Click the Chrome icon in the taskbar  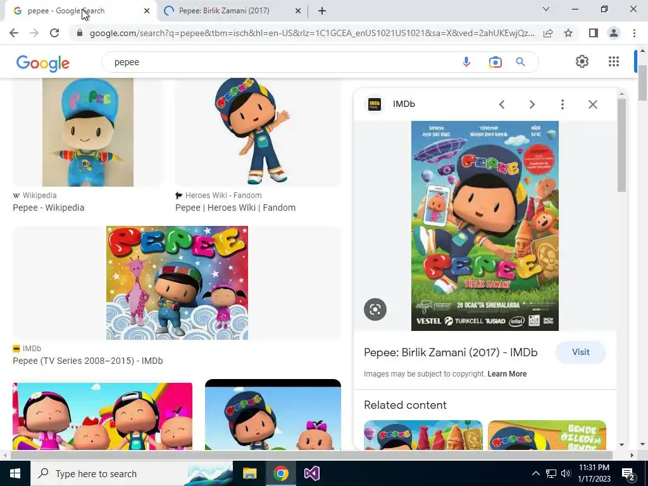[x=280, y=473]
